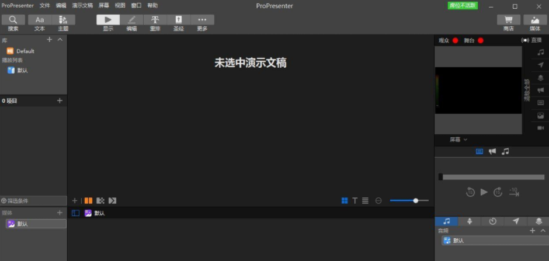Switch to text-only T view
The height and width of the screenshot is (261, 549).
(x=355, y=200)
